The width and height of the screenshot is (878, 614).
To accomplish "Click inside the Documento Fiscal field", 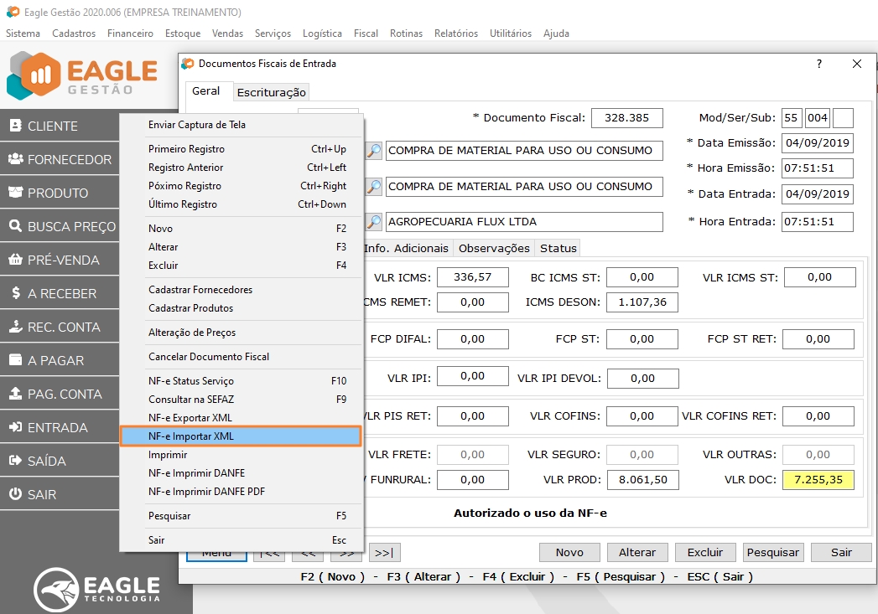I will point(626,117).
